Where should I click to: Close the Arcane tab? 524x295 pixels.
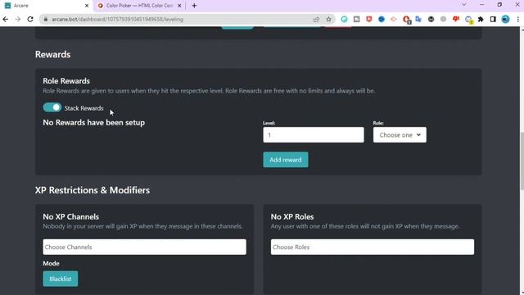(87, 6)
